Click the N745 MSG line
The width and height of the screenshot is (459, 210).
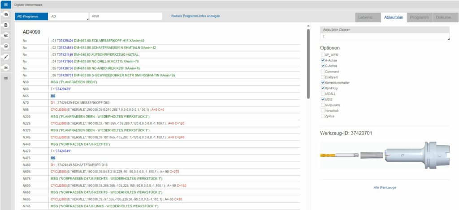pos(104,206)
